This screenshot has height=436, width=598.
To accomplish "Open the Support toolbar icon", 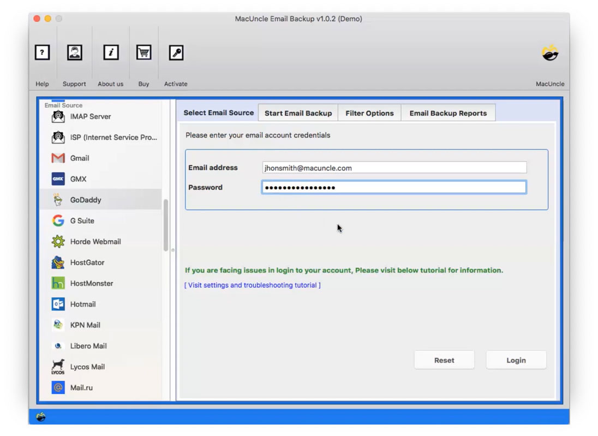I will (75, 52).
